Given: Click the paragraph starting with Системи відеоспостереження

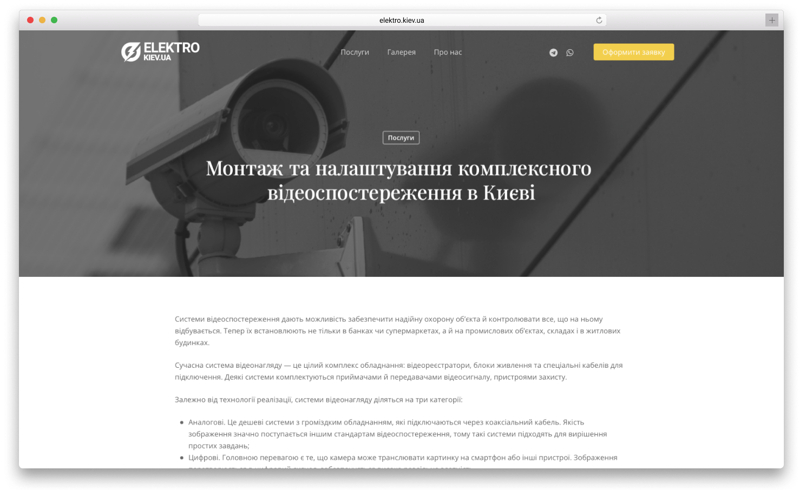Looking at the screenshot, I should (x=397, y=330).
